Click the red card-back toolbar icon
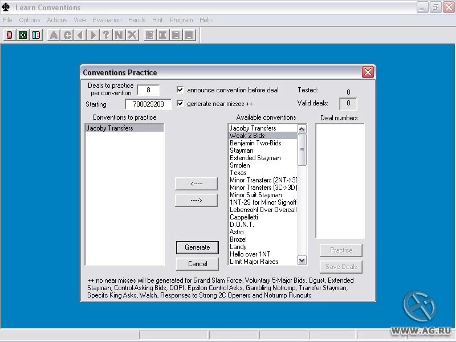The width and height of the screenshot is (456, 342). tap(9, 35)
